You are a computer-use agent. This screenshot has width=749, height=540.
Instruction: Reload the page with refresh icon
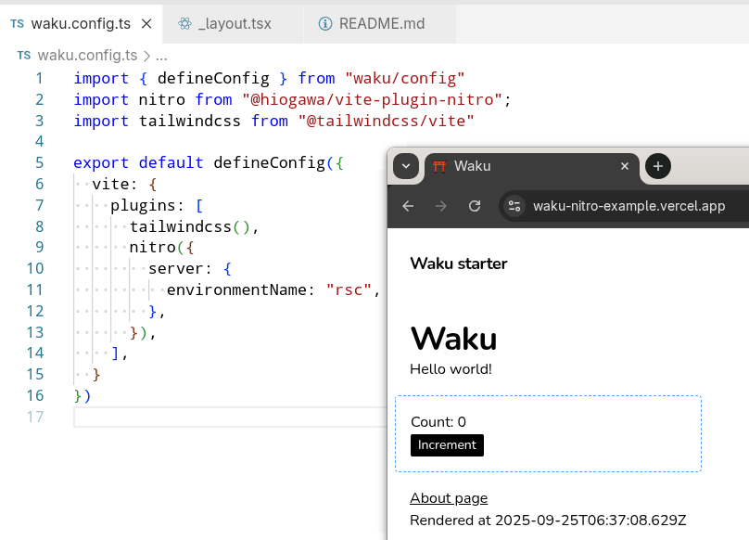(475, 206)
